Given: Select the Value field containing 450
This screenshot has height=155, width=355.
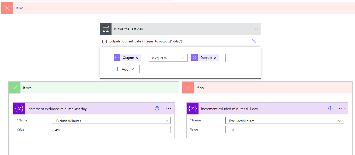Looking at the screenshot, I should click(111, 129).
